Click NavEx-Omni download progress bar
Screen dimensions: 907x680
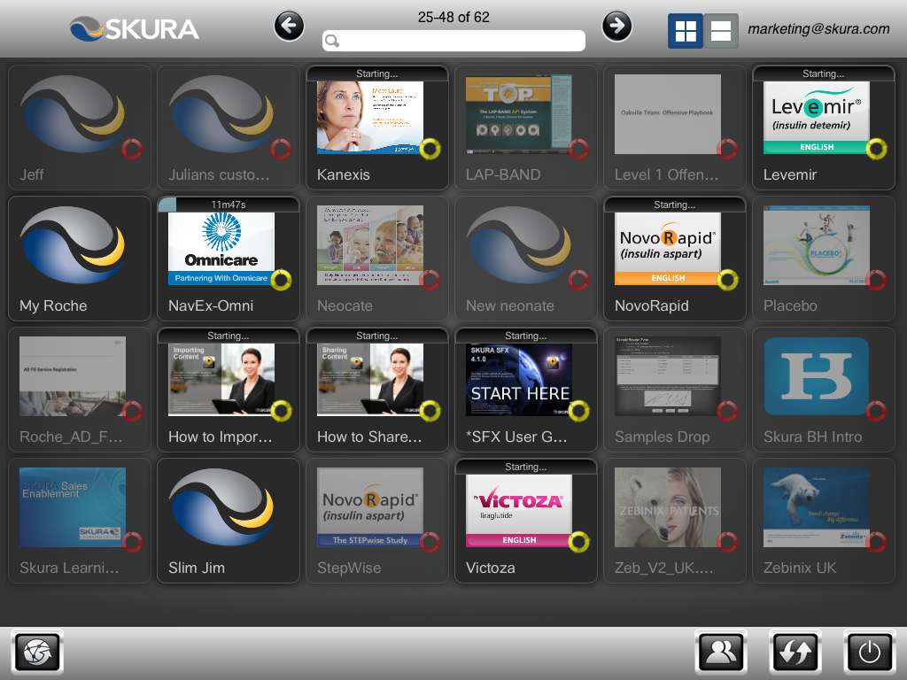[229, 205]
